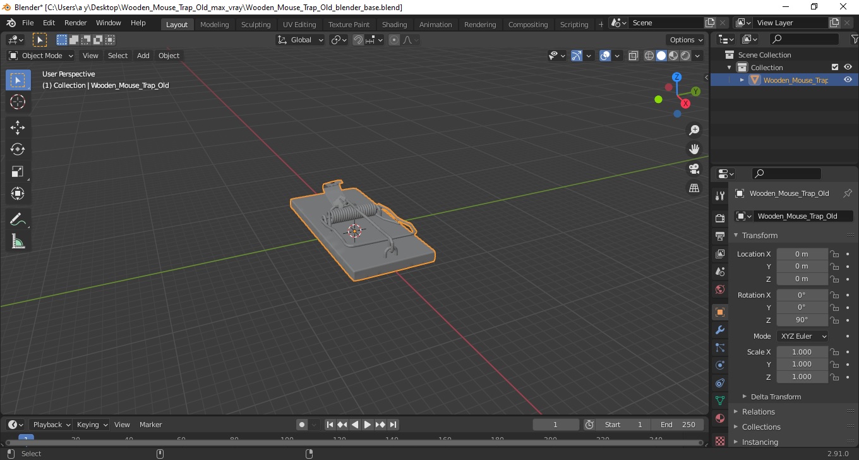
Task: Open the Render menu
Action: tap(76, 23)
